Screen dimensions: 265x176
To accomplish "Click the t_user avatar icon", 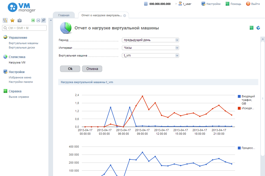I will (180, 4).
